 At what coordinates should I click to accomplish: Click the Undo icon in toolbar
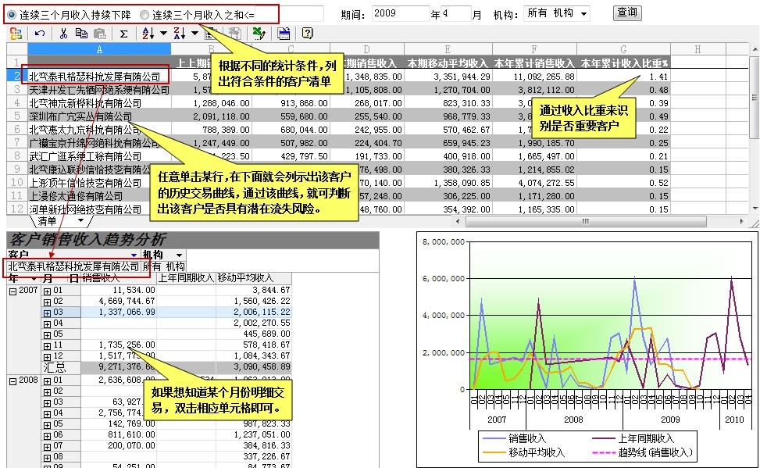pyautogui.click(x=40, y=34)
